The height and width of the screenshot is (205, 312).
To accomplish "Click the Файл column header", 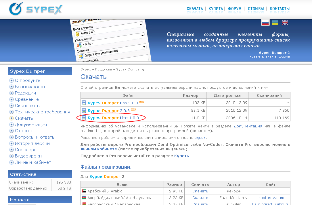I will [x=128, y=95].
